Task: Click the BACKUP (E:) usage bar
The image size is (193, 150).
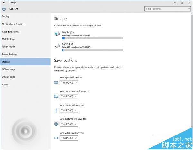Action: pyautogui.click(x=92, y=50)
